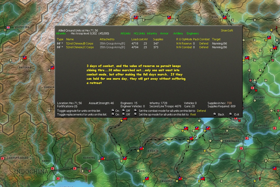Select the Japanese flag at Luangprabang
Screen dimensions: 280x187
(x=3, y=158)
